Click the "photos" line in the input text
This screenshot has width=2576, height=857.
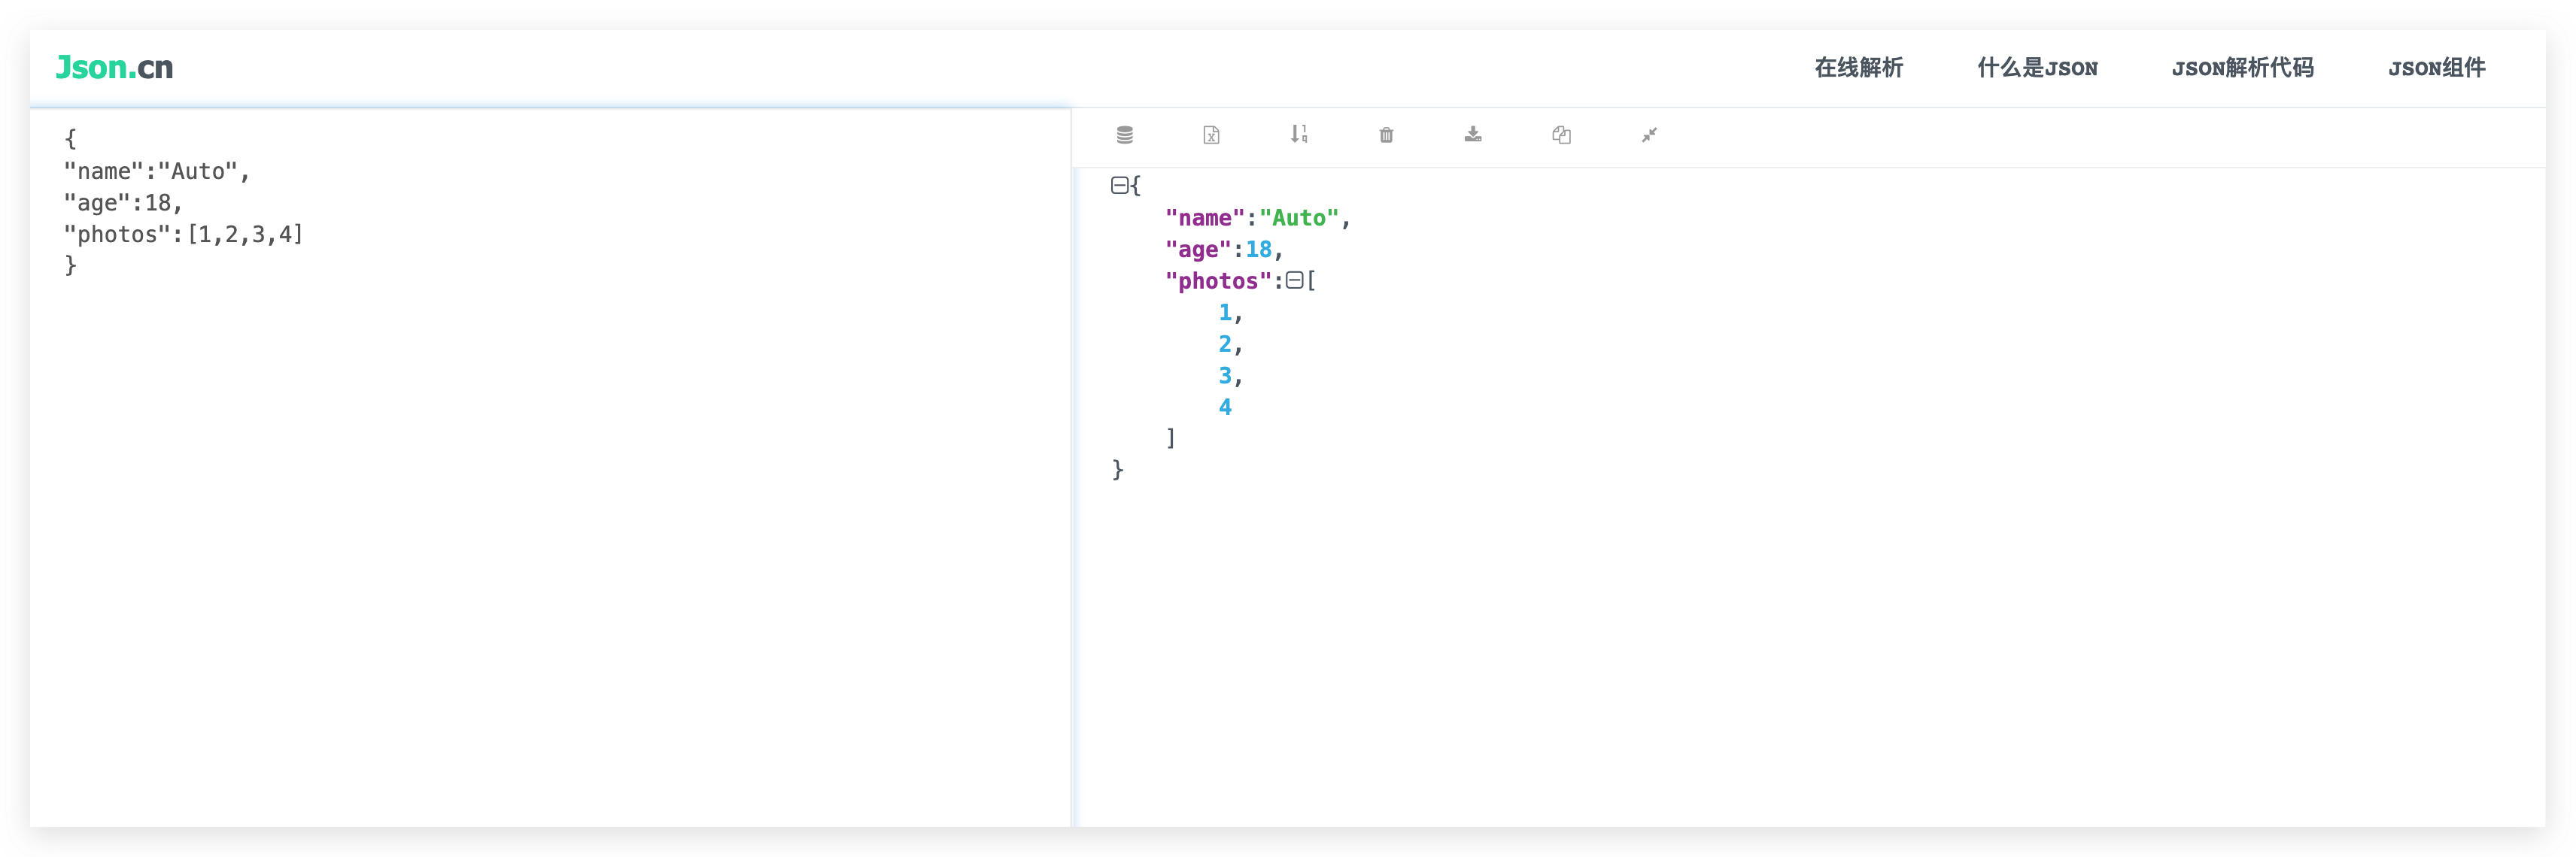pyautogui.click(x=183, y=234)
